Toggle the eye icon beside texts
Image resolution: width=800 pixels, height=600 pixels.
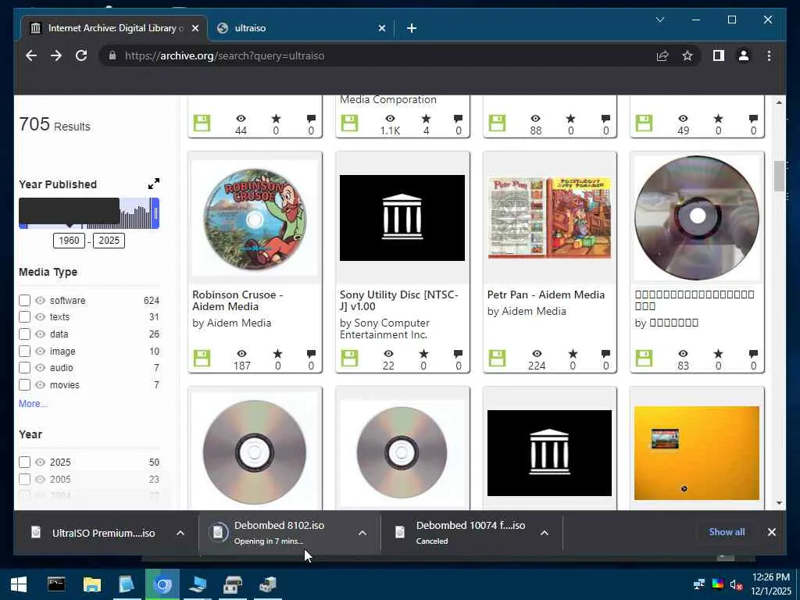point(41,317)
